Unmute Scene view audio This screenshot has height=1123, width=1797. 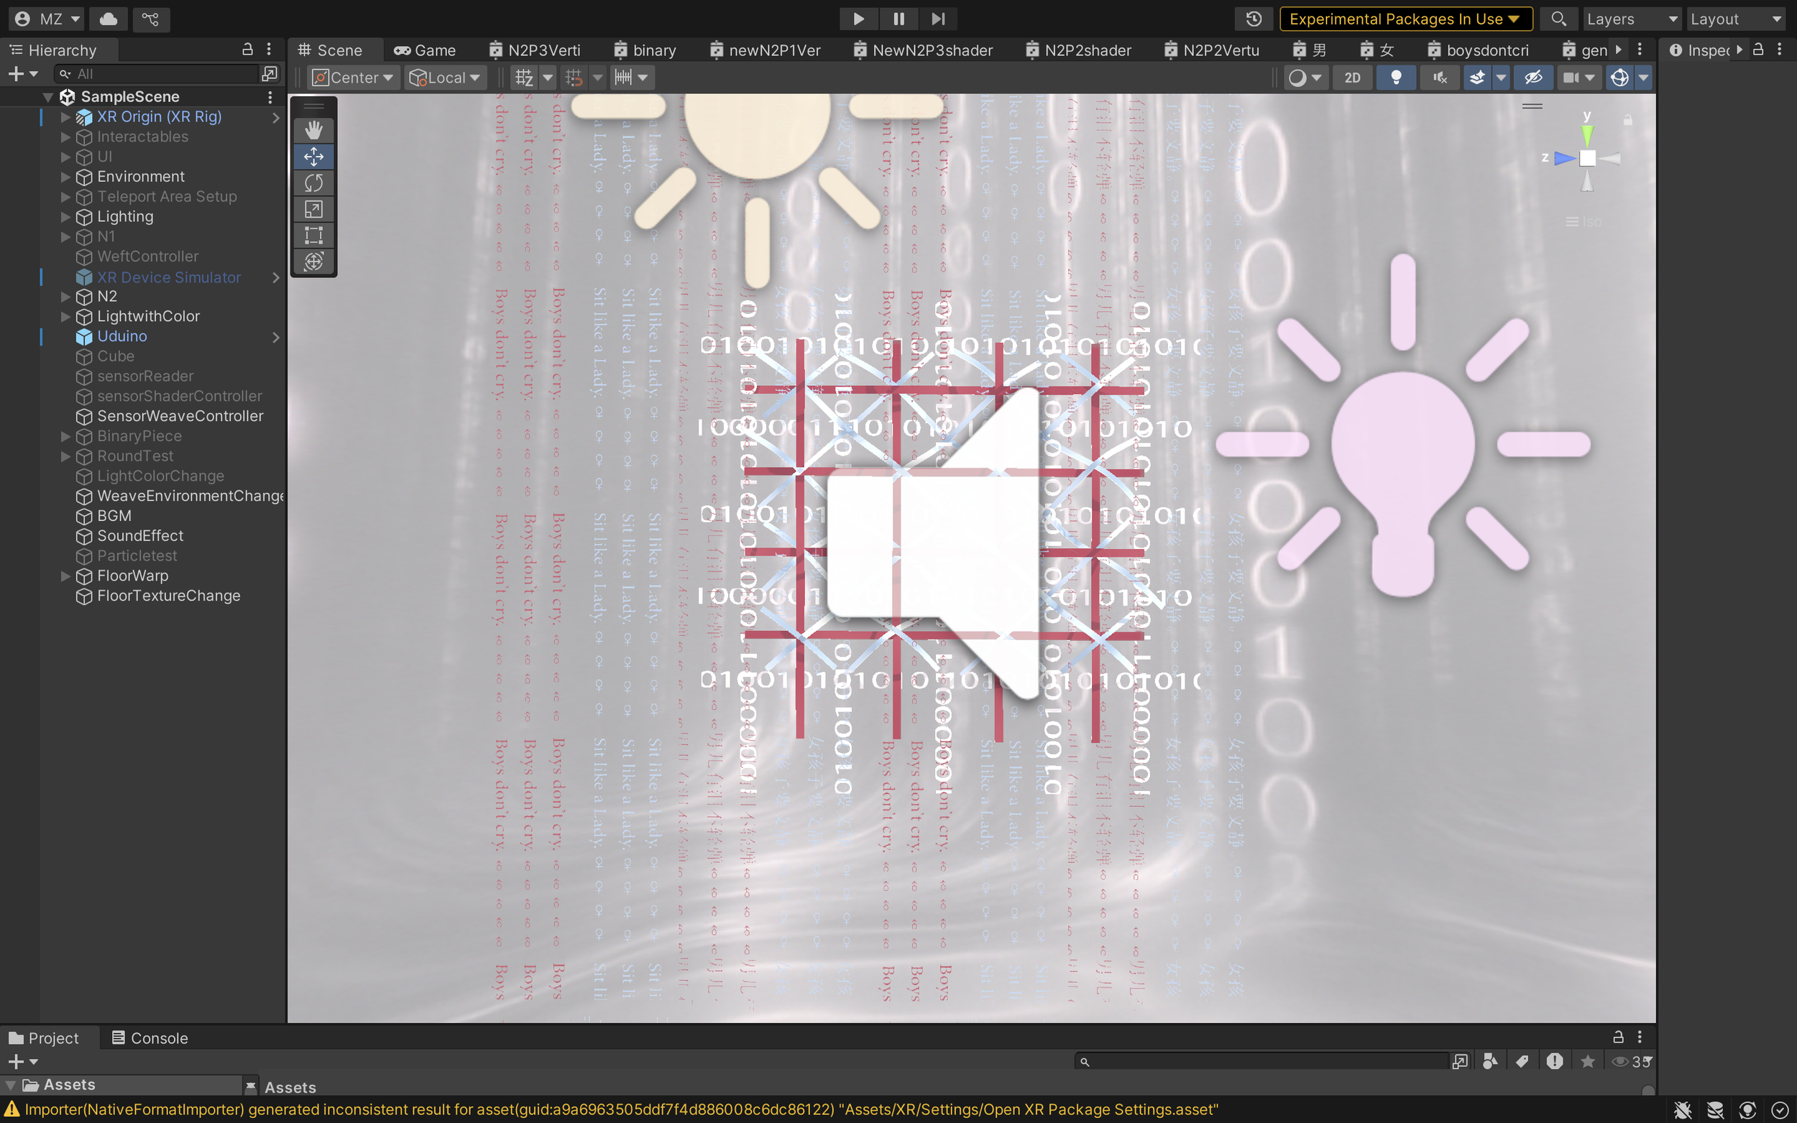click(x=1440, y=78)
